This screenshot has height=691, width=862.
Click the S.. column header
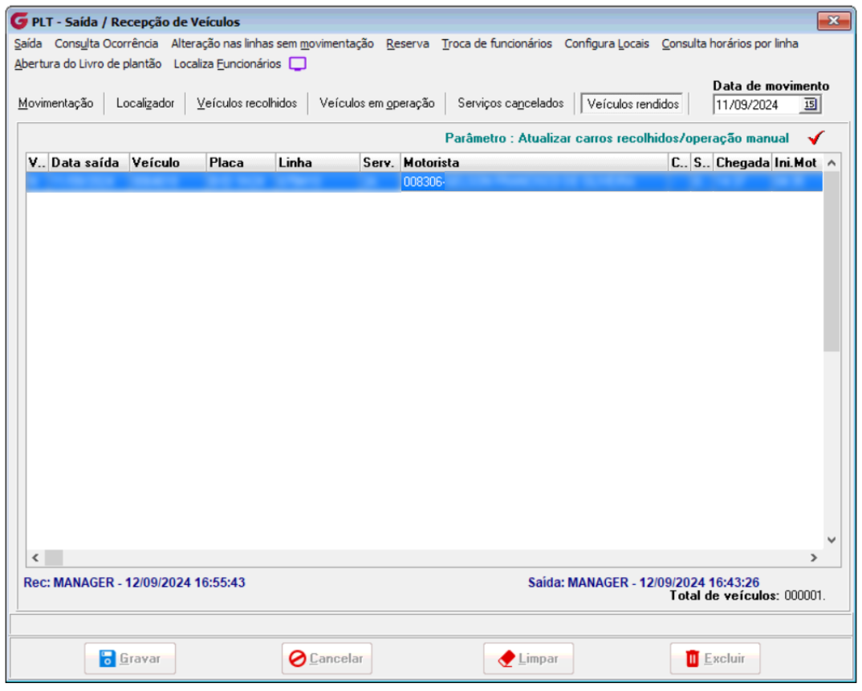pos(702,163)
